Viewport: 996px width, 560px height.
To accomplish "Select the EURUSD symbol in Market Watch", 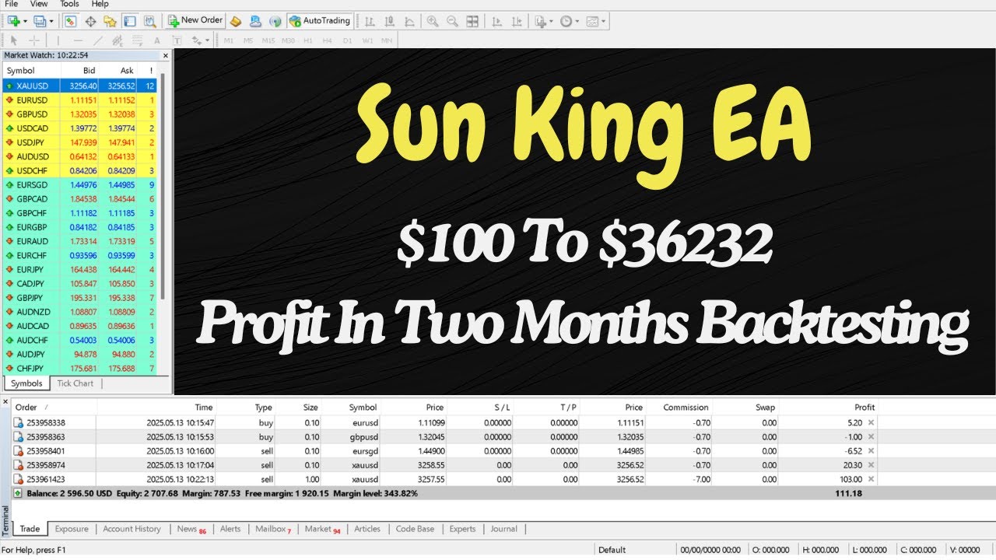I will point(32,100).
